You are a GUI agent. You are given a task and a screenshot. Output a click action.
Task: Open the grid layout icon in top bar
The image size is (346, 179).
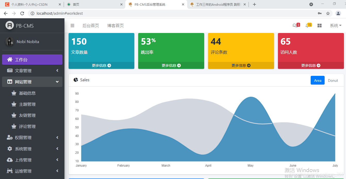[319, 25]
